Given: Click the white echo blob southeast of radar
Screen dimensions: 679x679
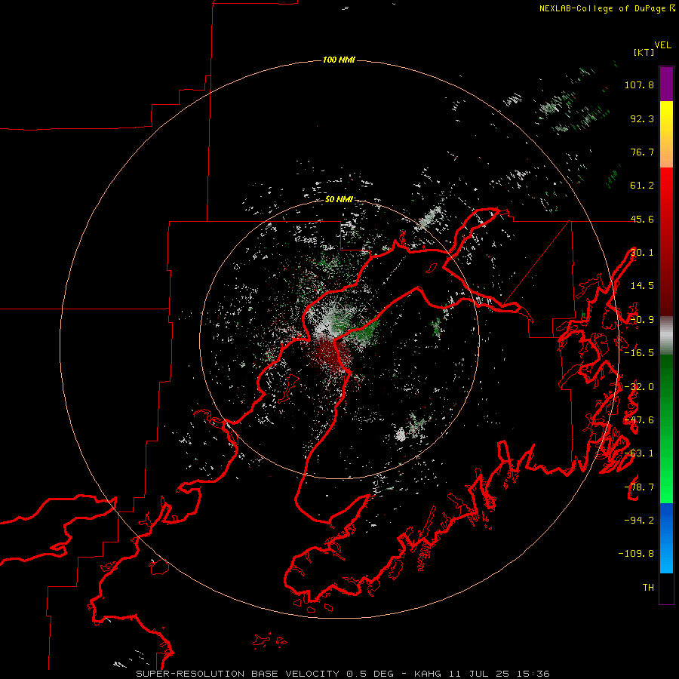Looking at the screenshot, I should click(401, 435).
